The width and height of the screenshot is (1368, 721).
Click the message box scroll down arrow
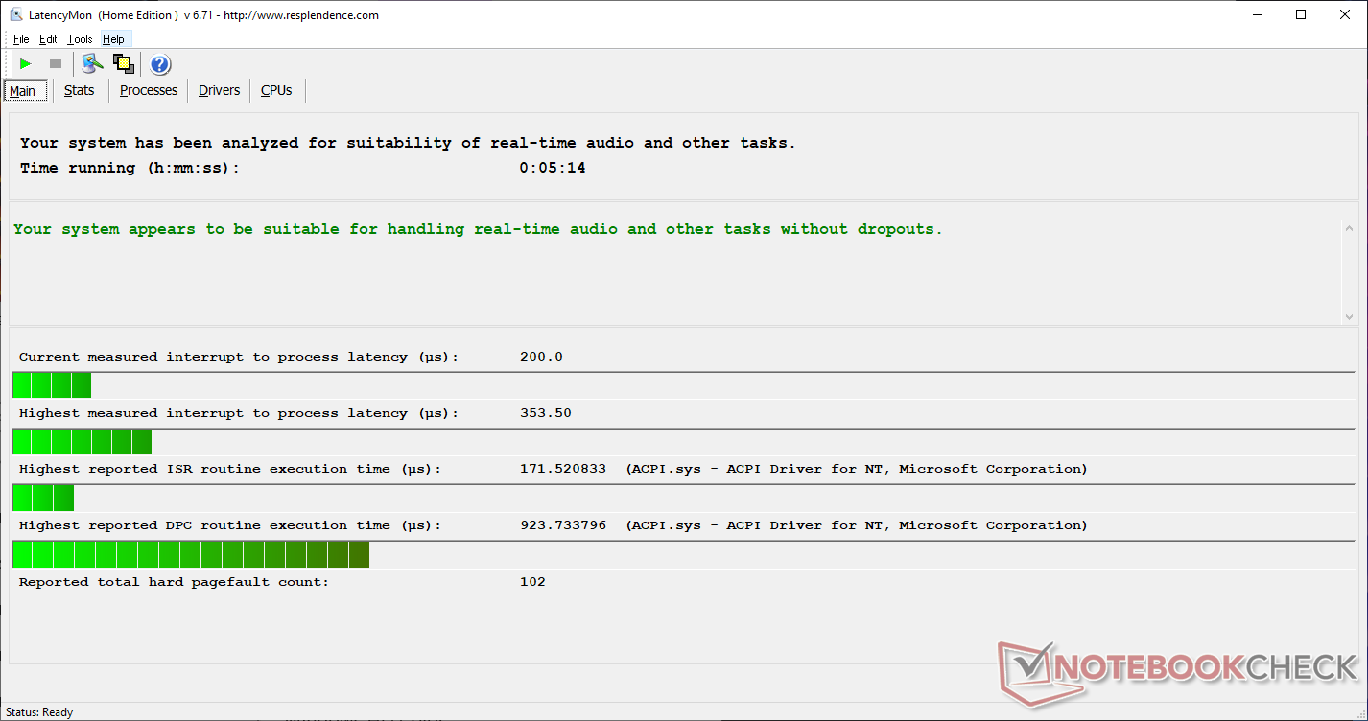coord(1349,316)
